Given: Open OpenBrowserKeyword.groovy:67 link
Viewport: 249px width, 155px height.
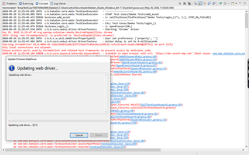Looking at the screenshot, I should coord(136,65).
